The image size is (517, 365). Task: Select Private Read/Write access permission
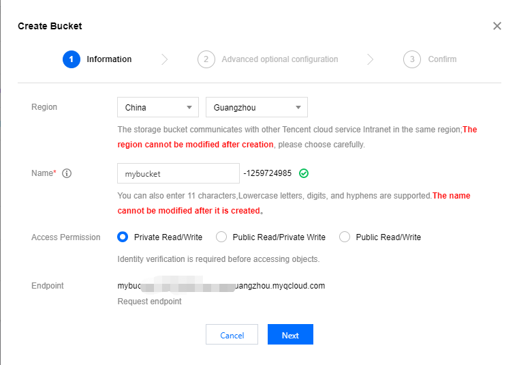[x=123, y=237]
